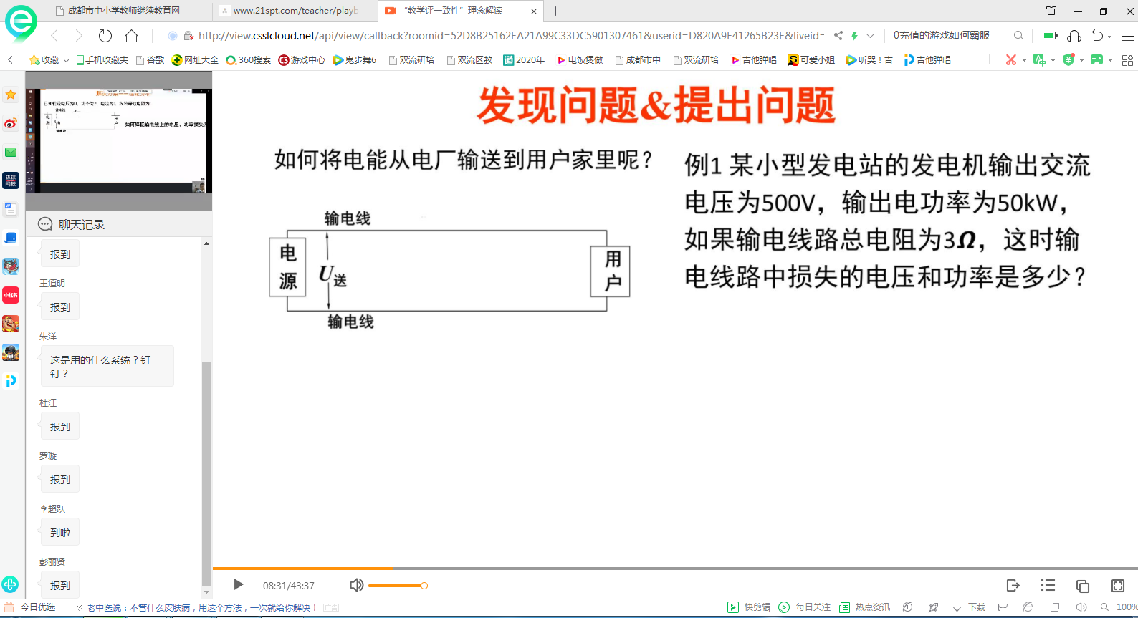
Task: Go to browser home page icon
Action: [131, 36]
